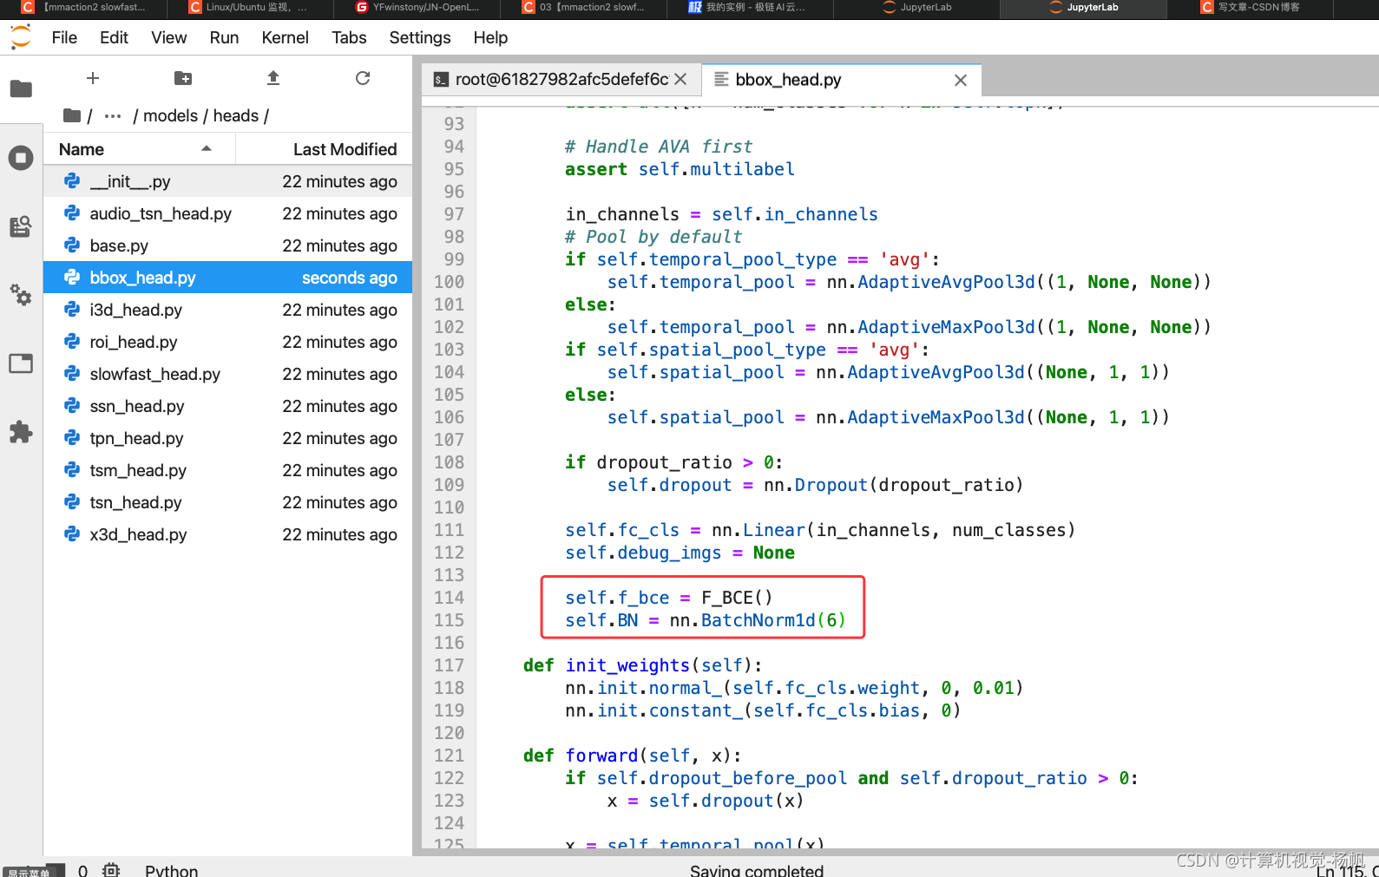The width and height of the screenshot is (1379, 877).
Task: Select tsm_head.py file
Action: (227, 470)
